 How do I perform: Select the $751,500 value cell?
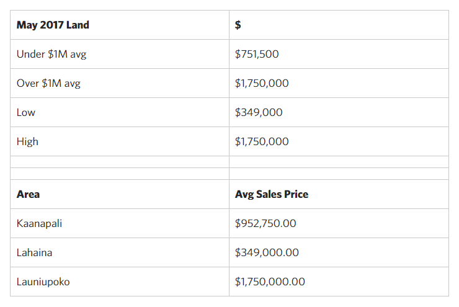[257, 54]
